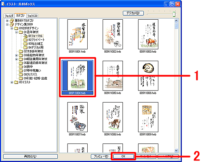This screenshot has width=202, height=162.
Task: Expand the 04報告兼用年賀状 tree node
Action: tap(17, 59)
